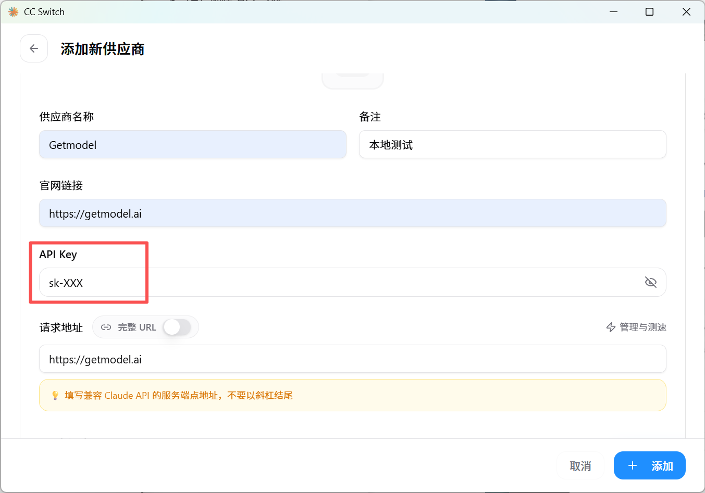Go back using the arrow button
This screenshot has width=705, height=493.
pos(34,48)
